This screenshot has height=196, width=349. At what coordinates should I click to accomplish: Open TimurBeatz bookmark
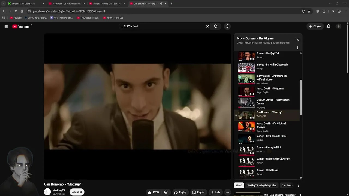[88, 18]
